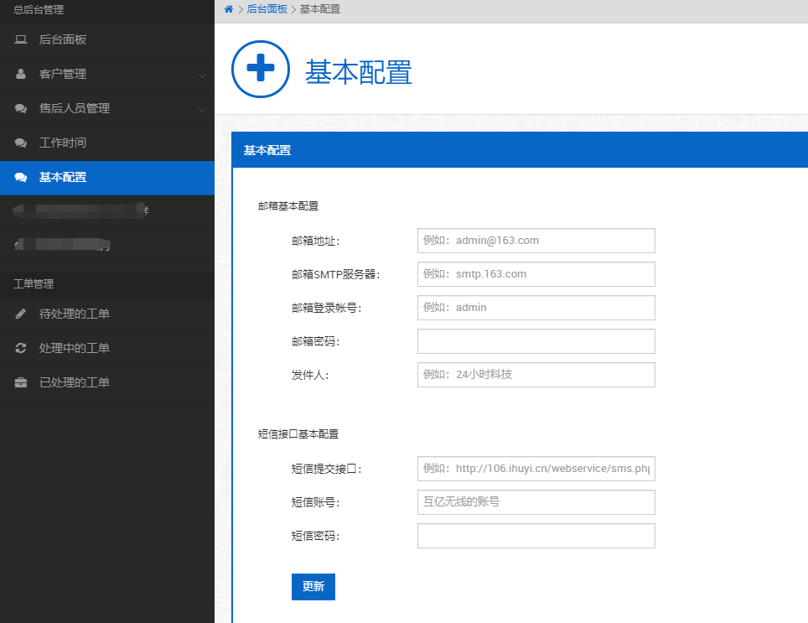Click the large blue plus circle icon

[x=261, y=69]
